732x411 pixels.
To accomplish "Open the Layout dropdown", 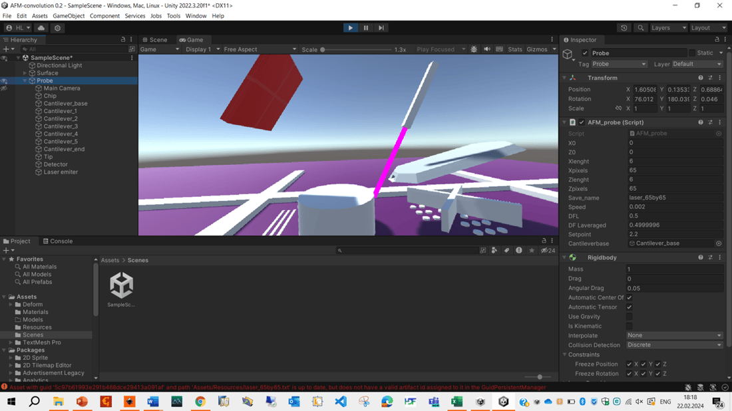I will [x=708, y=28].
